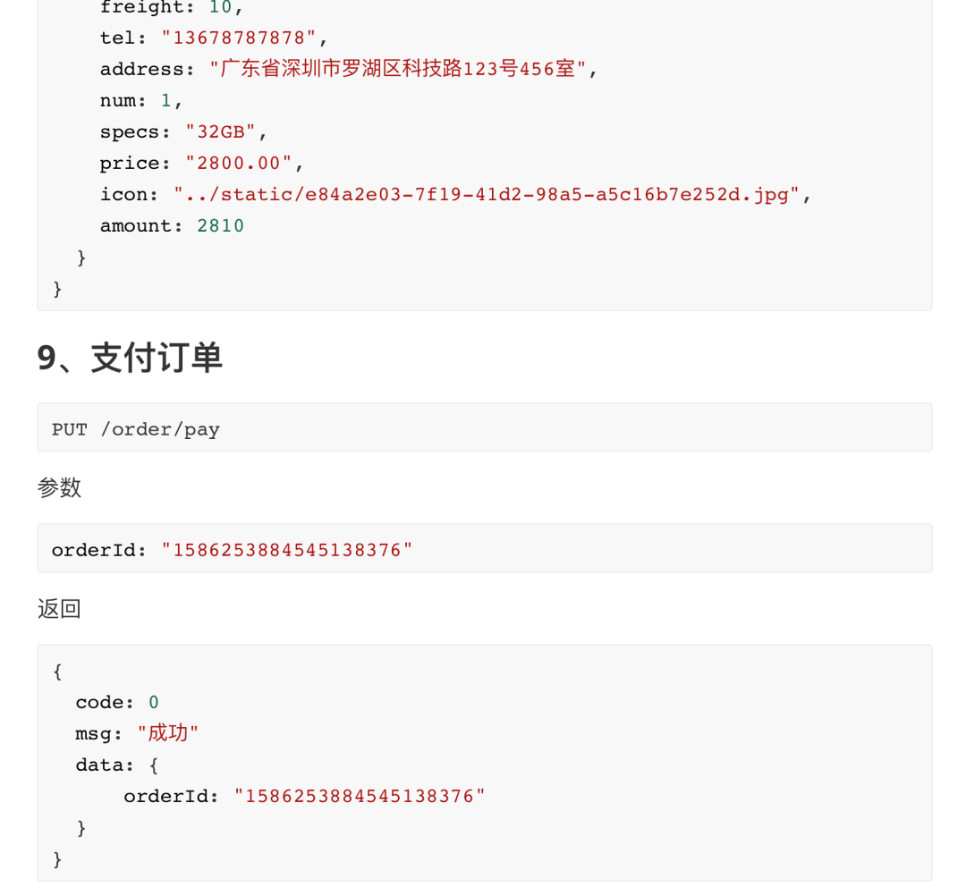
Task: Click the "参数" label
Action: pyautogui.click(x=59, y=487)
